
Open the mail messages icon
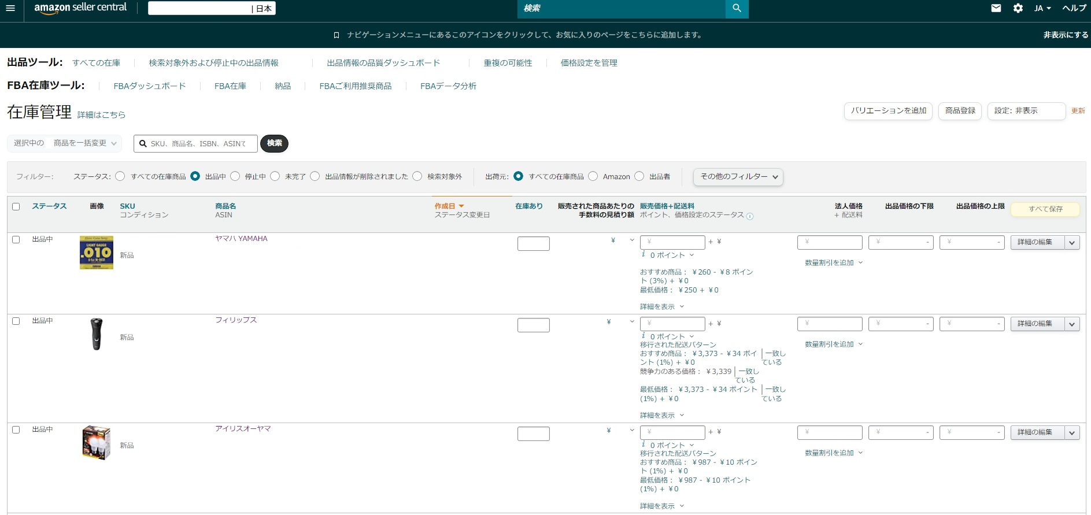[996, 8]
